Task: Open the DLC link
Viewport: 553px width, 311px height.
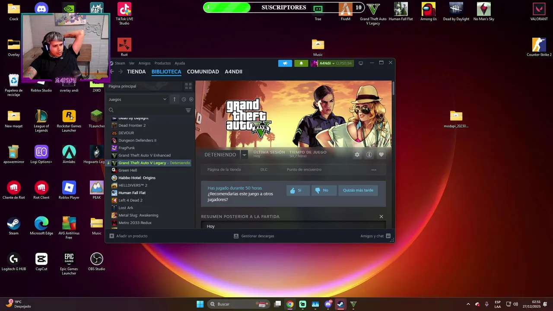Action: pyautogui.click(x=264, y=170)
